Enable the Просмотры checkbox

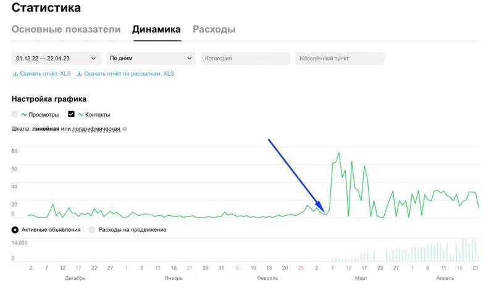tap(15, 115)
